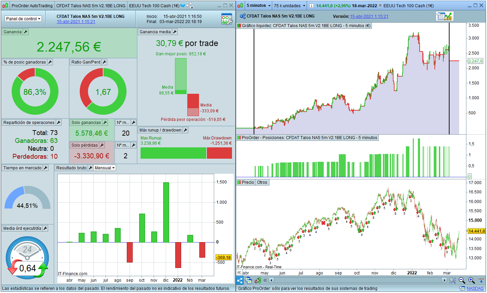Click the auto-fit zoom magnifier icon
The height and width of the screenshot is (293, 487).
(452, 281)
